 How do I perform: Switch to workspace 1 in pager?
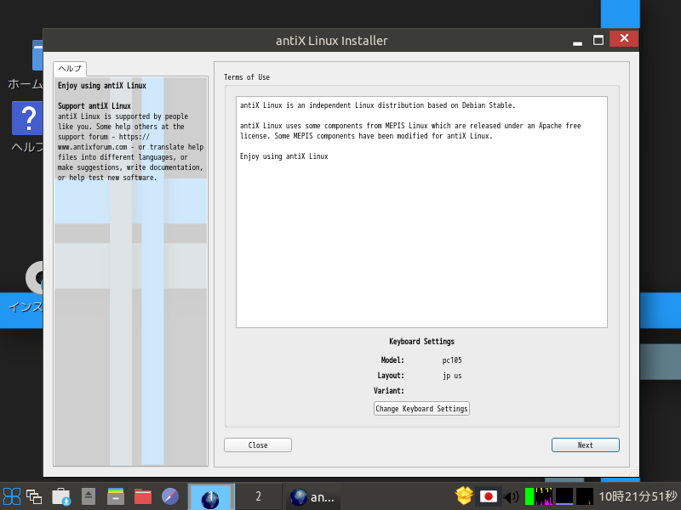[211, 496]
